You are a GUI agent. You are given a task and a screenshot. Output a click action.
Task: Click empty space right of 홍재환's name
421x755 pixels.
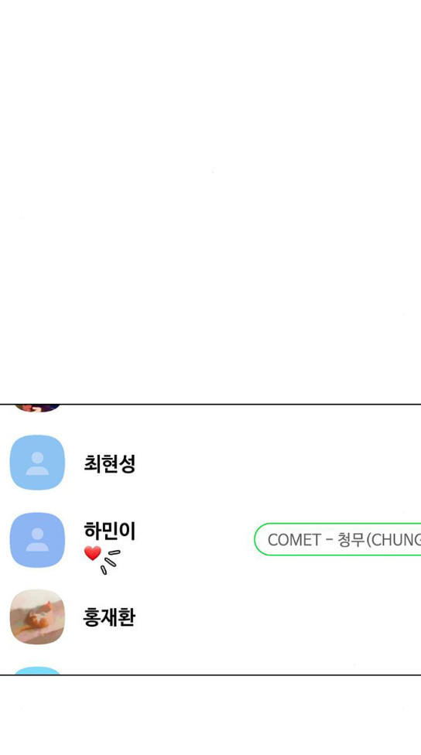[x=279, y=617]
